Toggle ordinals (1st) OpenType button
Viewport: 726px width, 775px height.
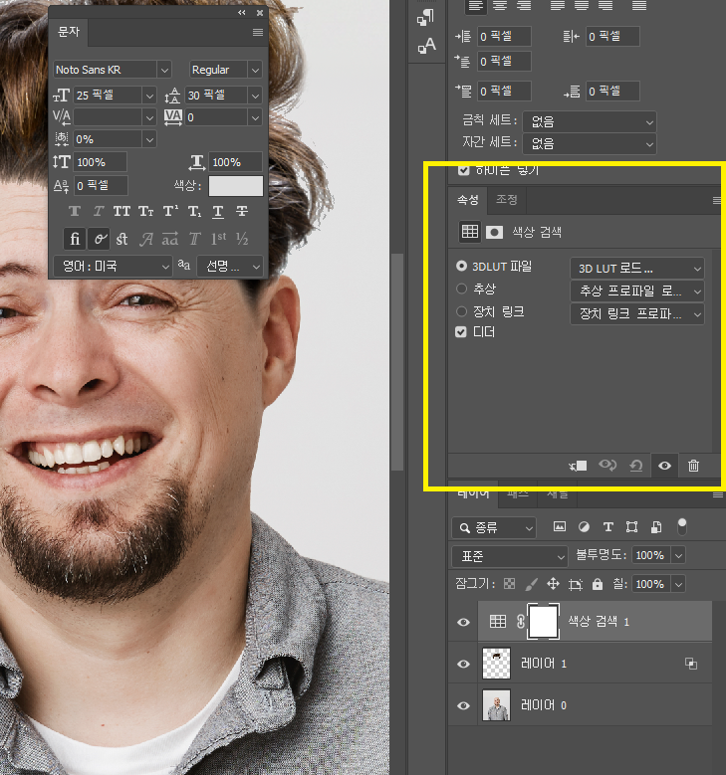coord(218,239)
